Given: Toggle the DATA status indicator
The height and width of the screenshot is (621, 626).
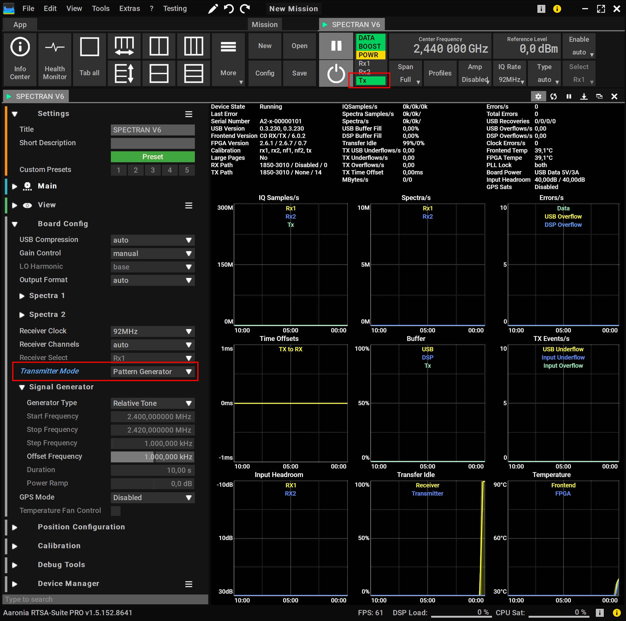Looking at the screenshot, I should pos(371,38).
